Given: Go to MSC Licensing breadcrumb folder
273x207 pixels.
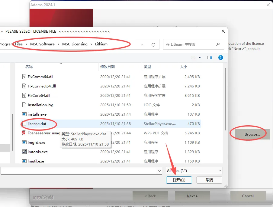Looking at the screenshot, I should [x=75, y=44].
